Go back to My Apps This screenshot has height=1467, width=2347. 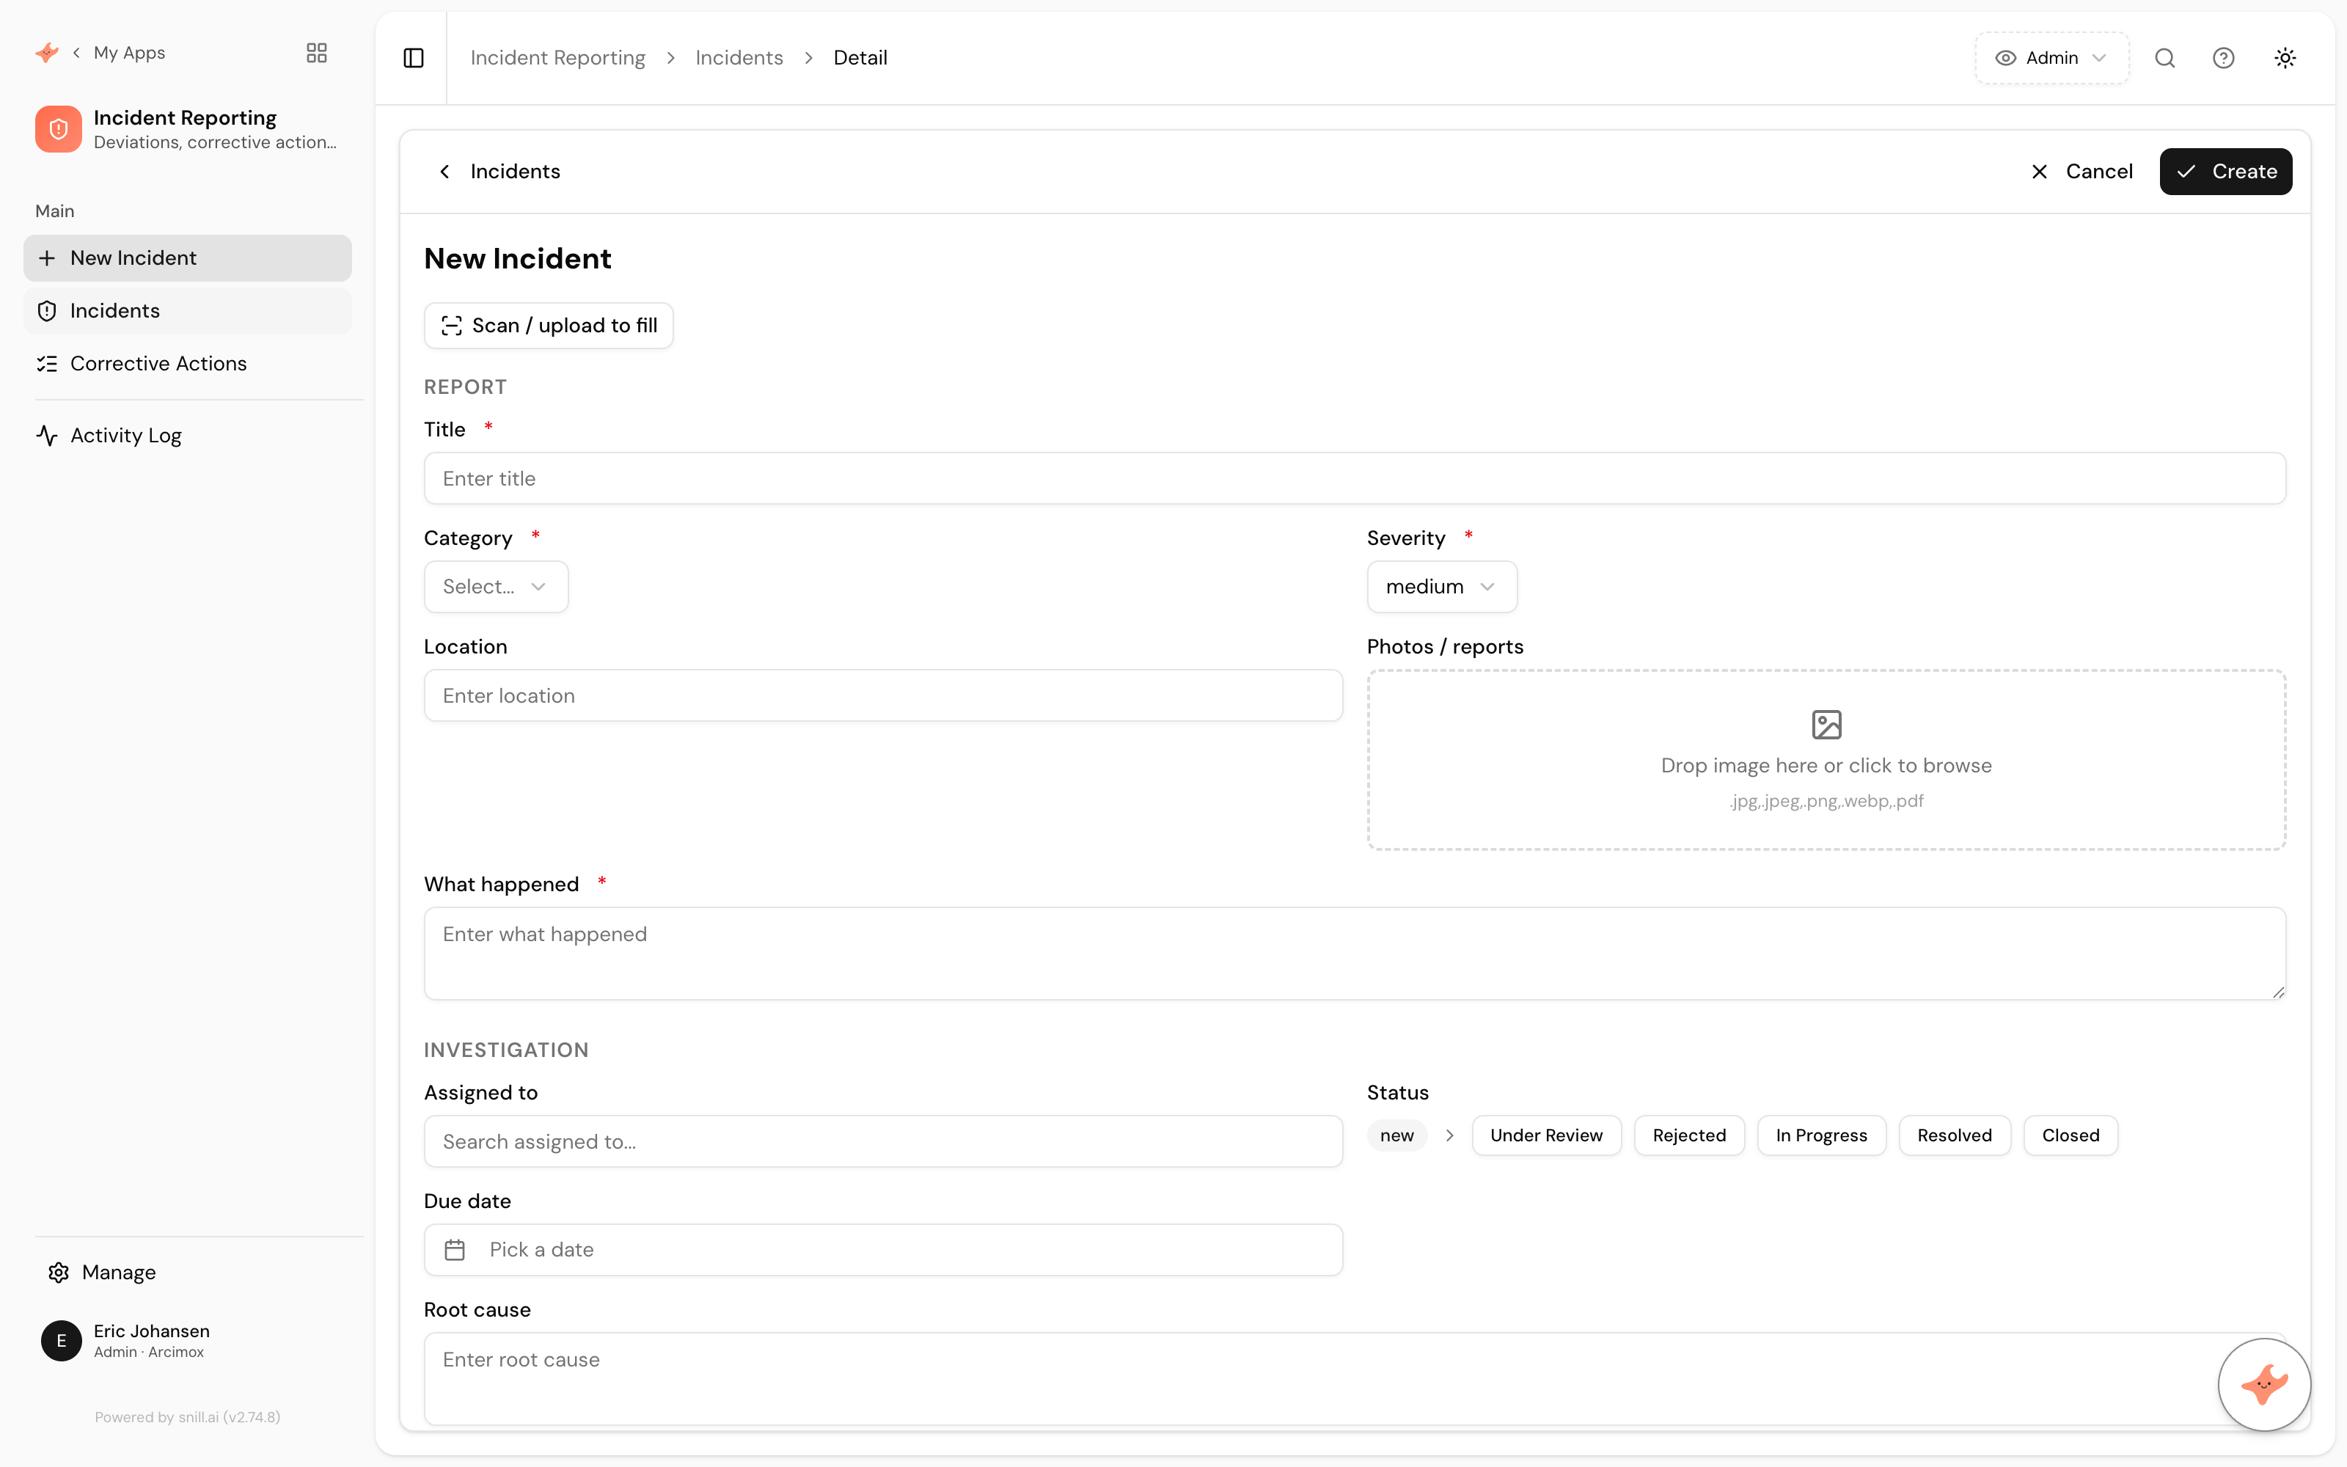coord(120,52)
